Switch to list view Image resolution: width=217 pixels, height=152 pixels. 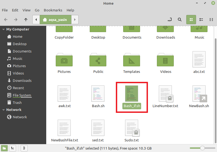pyautogui.click(x=201, y=20)
